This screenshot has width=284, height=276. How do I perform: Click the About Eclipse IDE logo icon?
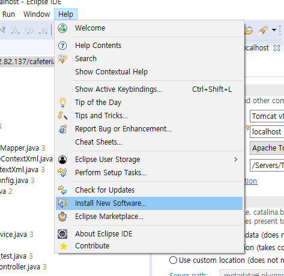click(62, 234)
